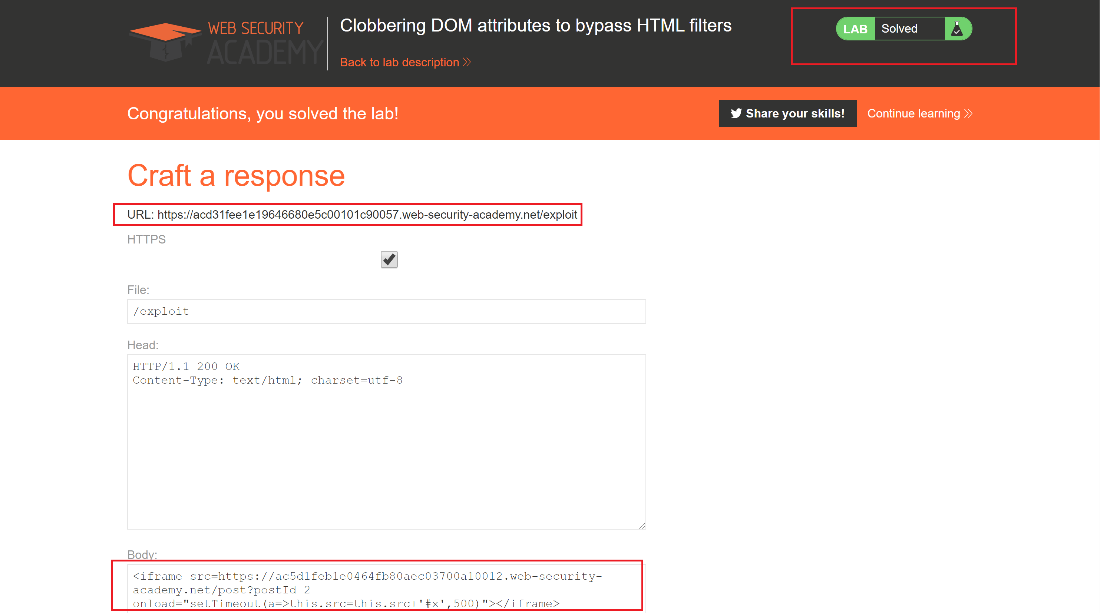1100x613 pixels.
Task: Click the chevrons after 'Back to lab description'
Action: [467, 62]
